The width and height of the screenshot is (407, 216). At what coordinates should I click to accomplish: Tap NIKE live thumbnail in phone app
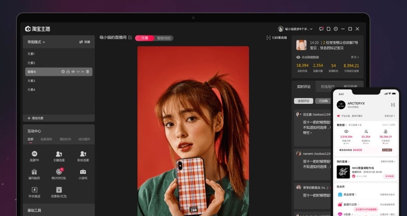coord(343,172)
